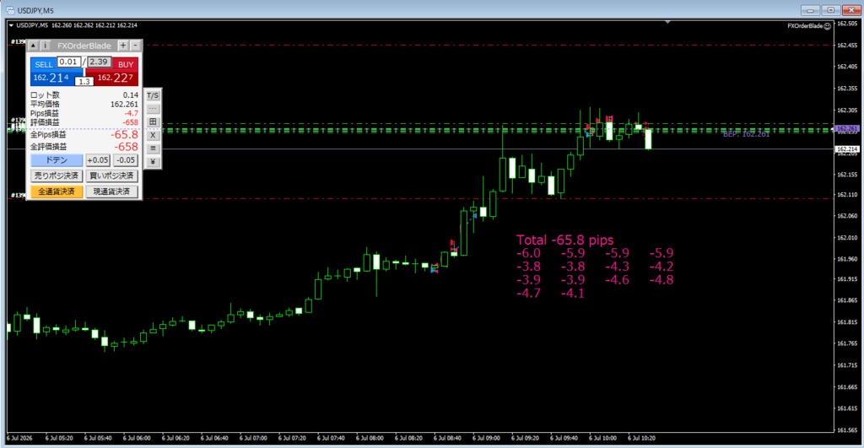The image size is (864, 448).
Task: Click the X side panel icon
Action: pyautogui.click(x=153, y=135)
